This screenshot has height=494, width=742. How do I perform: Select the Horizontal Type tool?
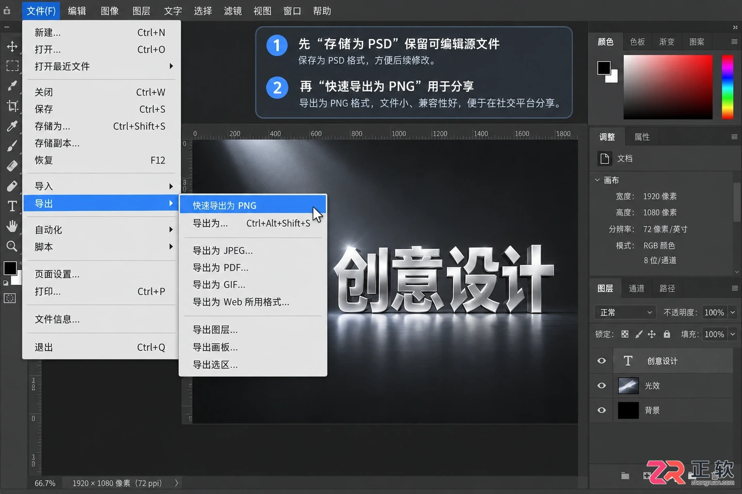[x=12, y=206]
